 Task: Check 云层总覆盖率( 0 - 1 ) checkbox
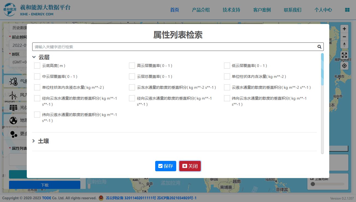[x=132, y=76]
